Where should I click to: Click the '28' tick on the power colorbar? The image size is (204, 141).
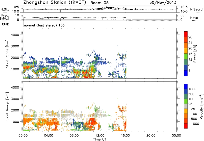(x=190, y=37)
